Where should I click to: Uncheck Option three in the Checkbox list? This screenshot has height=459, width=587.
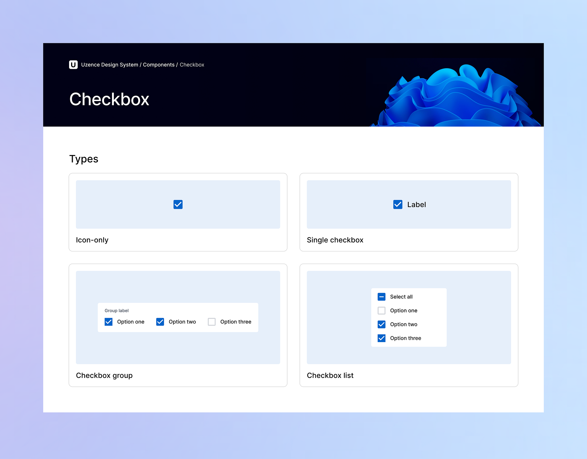[x=381, y=338]
